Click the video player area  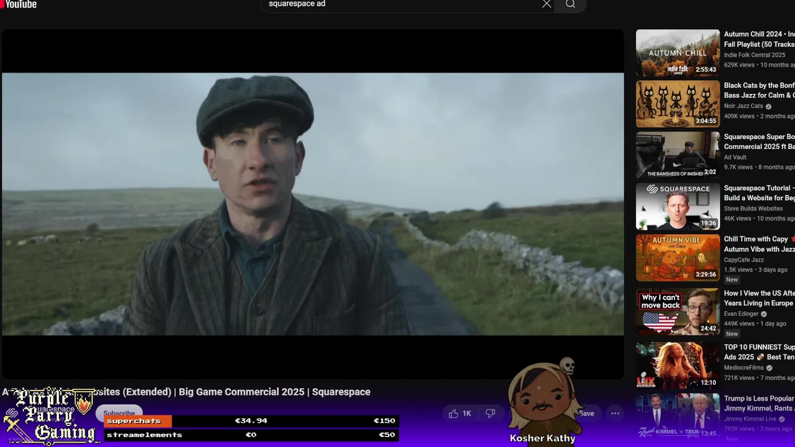(312, 204)
